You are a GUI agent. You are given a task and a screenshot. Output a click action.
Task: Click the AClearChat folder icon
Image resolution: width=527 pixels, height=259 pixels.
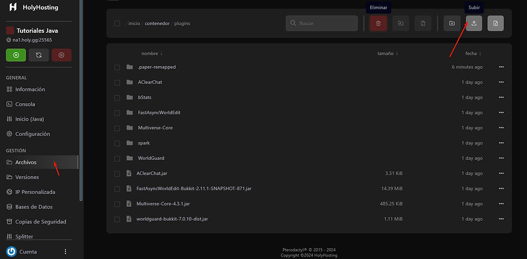[130, 82]
